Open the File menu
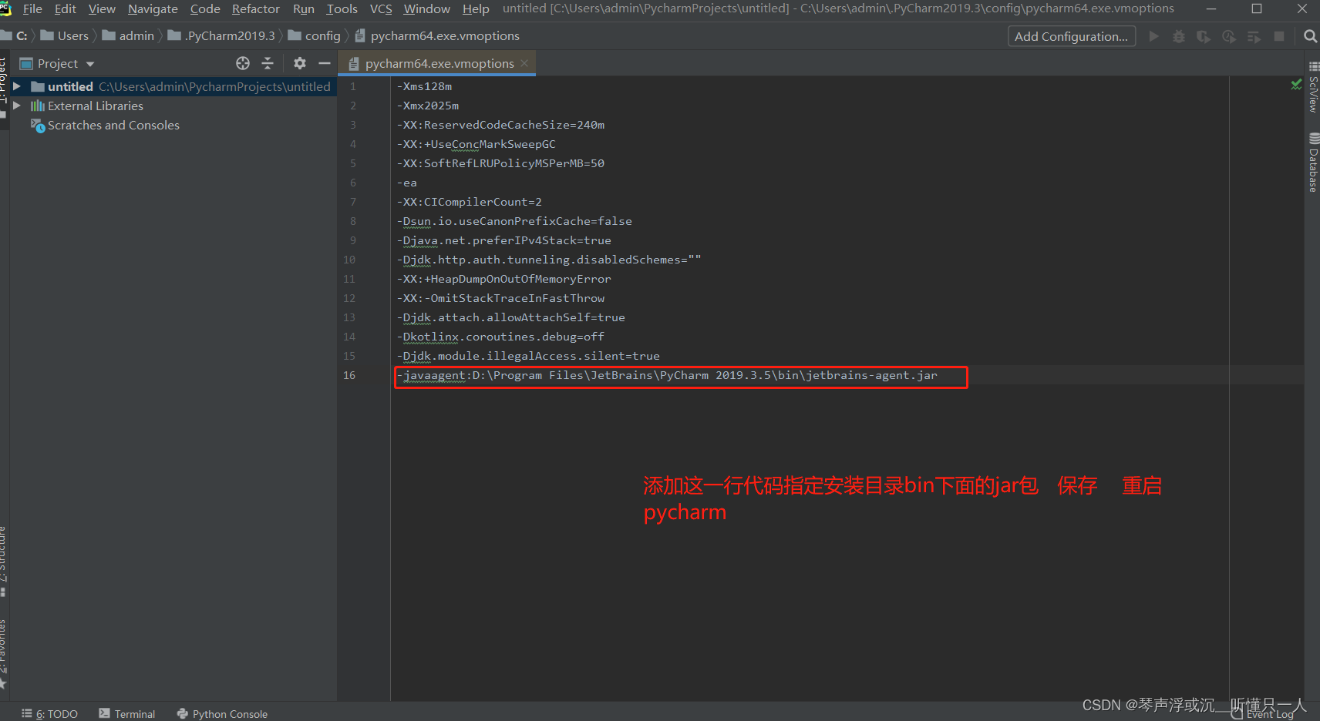The image size is (1320, 721). click(32, 8)
